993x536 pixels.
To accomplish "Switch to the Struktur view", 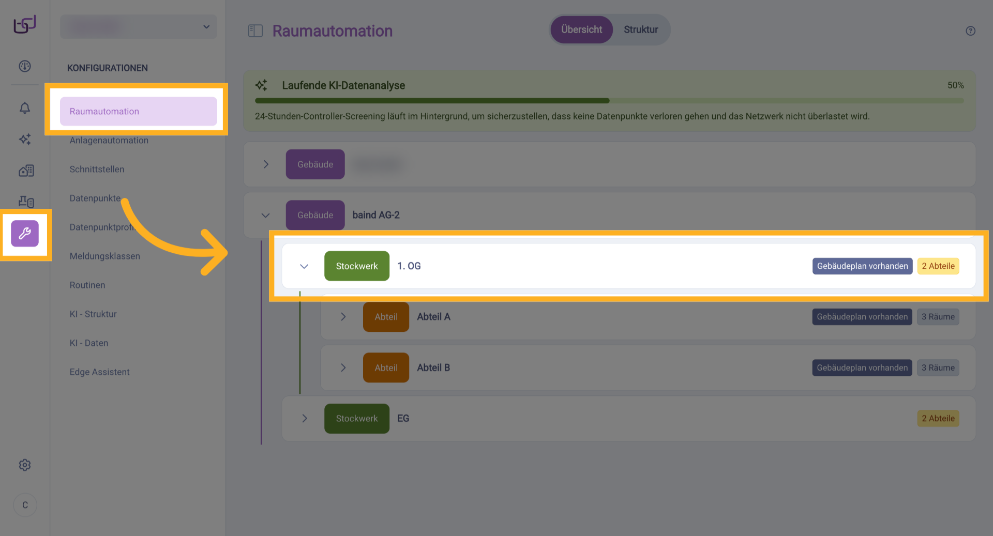I will [x=641, y=30].
